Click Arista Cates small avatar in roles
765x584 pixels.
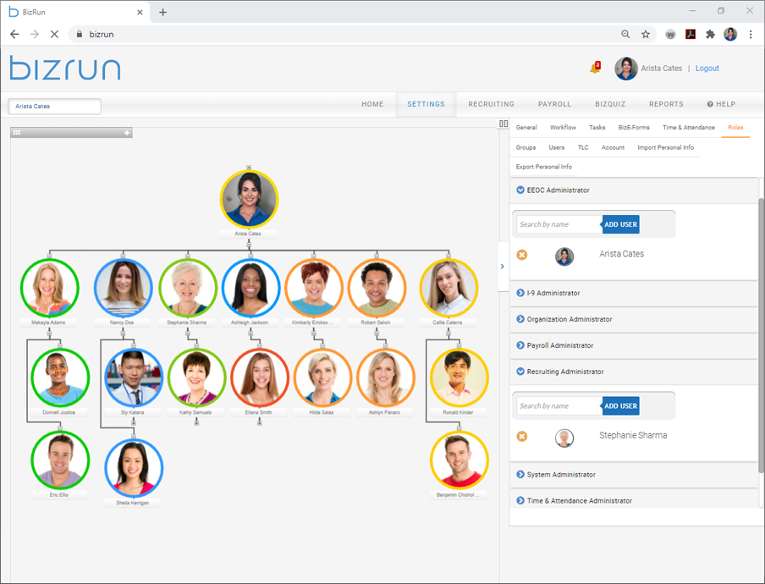tap(564, 256)
